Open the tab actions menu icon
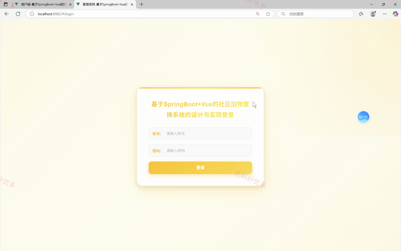 (x=5, y=4)
